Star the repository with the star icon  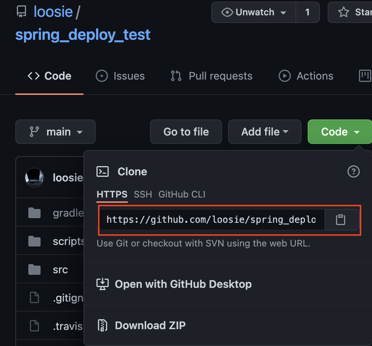(343, 12)
